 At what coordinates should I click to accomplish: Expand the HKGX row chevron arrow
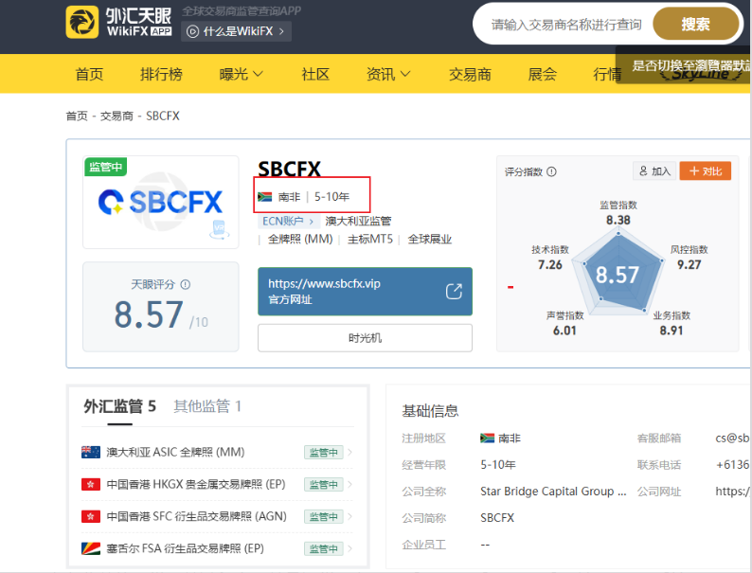tap(350, 484)
